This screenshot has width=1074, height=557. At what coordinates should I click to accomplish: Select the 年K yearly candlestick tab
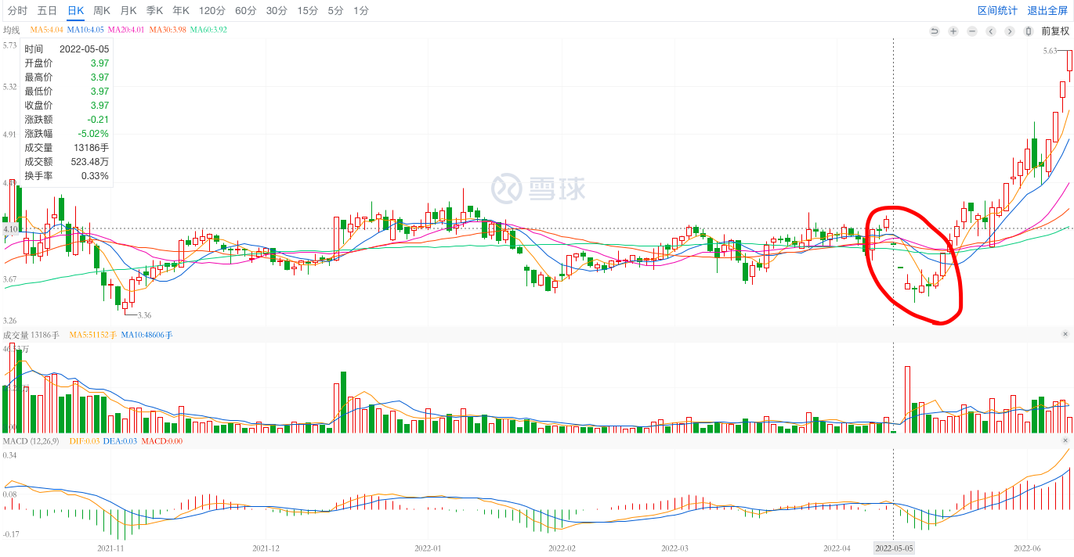[x=181, y=10]
